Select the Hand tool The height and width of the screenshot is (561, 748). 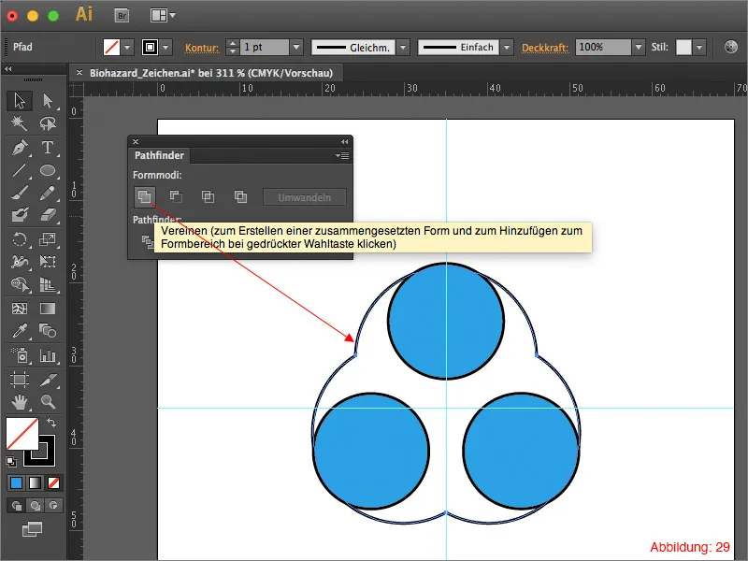(20, 402)
